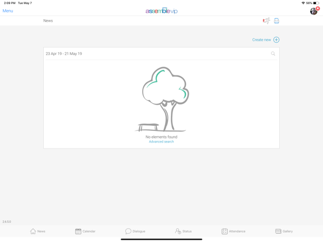Screen dimensions: 323x242
Task: Switch to the Status tab
Action: [x=183, y=231]
